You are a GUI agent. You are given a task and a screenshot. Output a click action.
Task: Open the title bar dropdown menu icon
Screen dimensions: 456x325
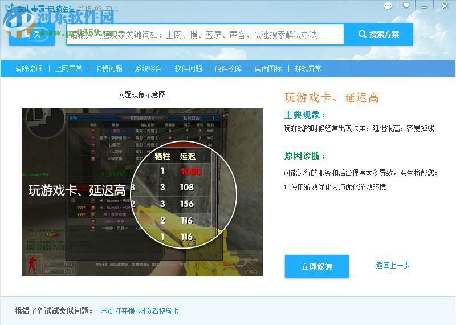coord(406,6)
